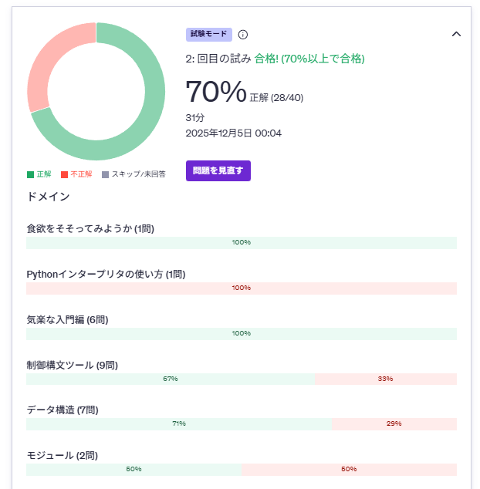480x489 pixels.
Task: Click the red 33% portion of 制御構文ツール
Action: click(385, 379)
